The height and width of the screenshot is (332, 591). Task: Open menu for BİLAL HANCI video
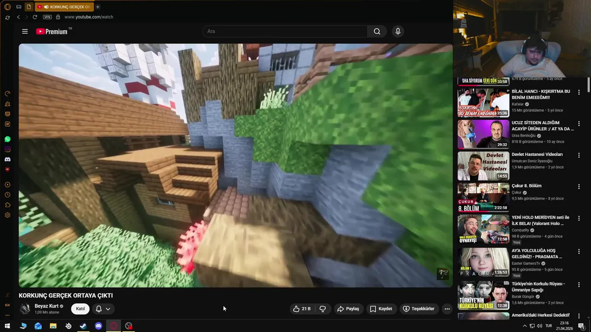pos(579,92)
